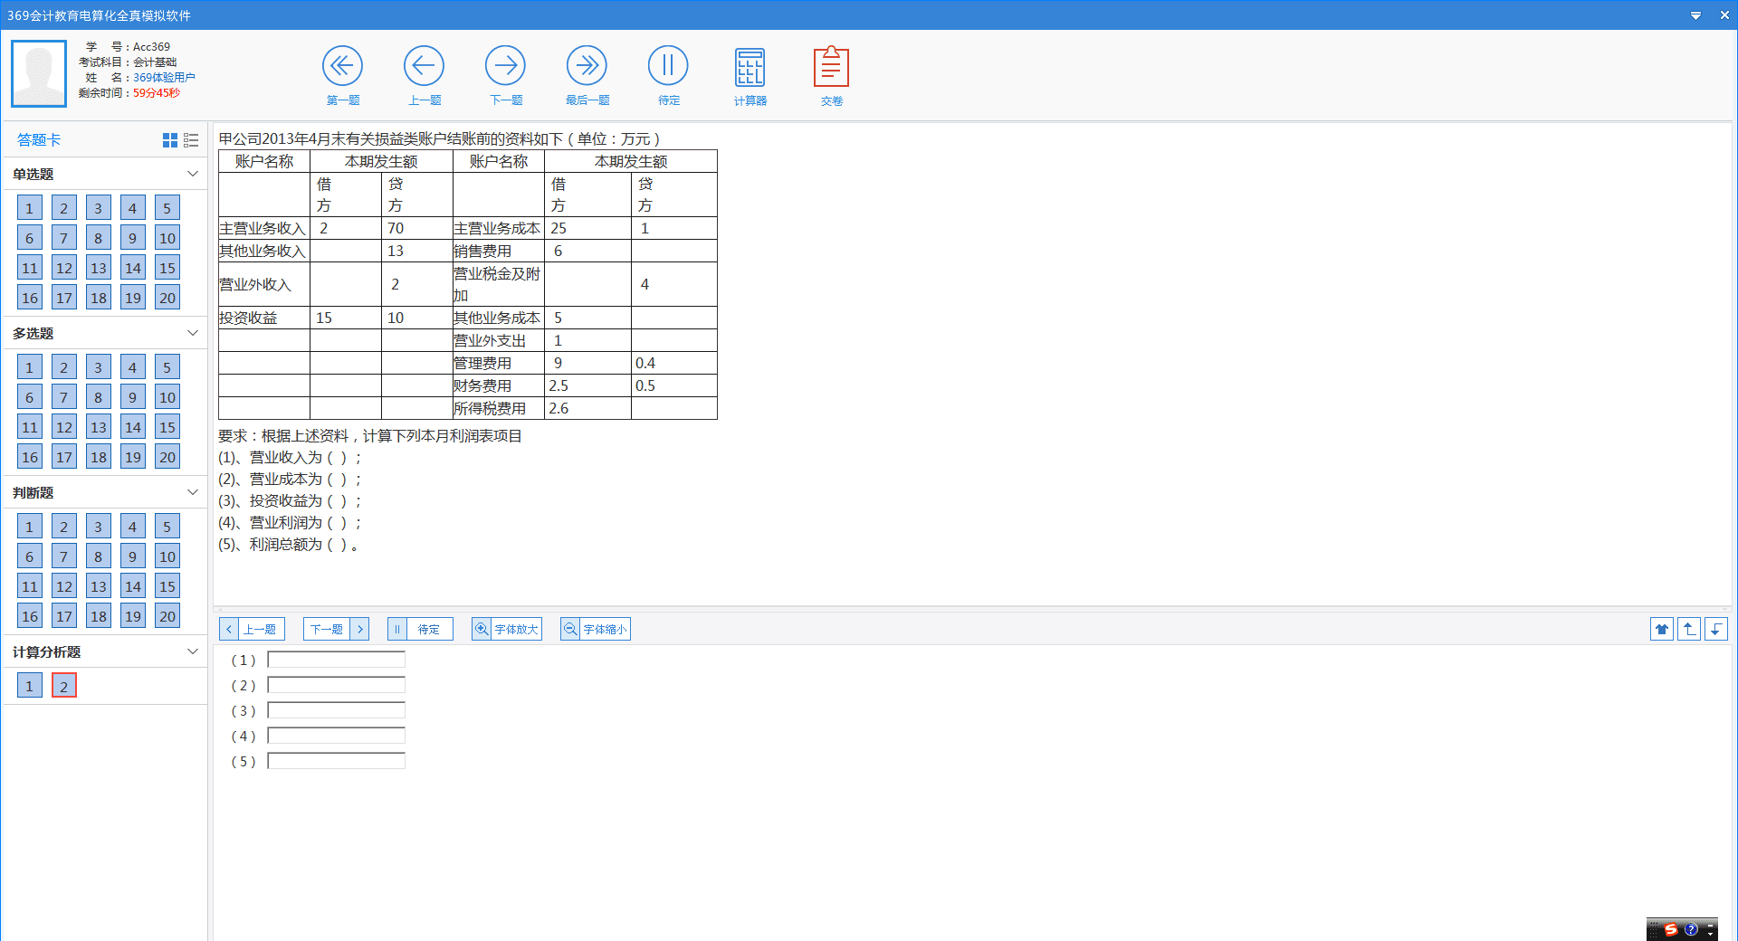Open the calculator (计算器) tool

750,69
